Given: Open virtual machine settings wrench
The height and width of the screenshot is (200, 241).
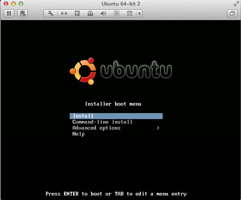Looking at the screenshot, I should (x=51, y=13).
